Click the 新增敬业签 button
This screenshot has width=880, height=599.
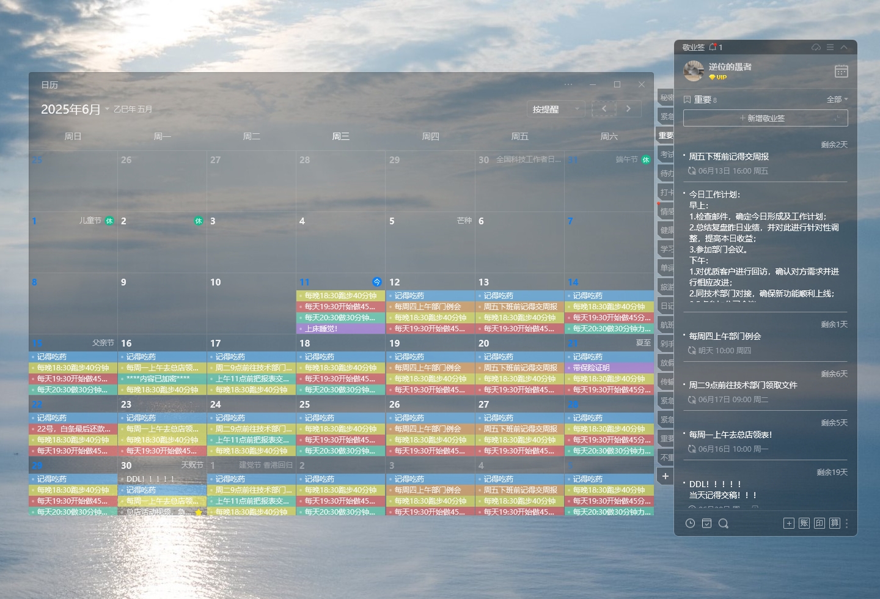[x=765, y=118]
